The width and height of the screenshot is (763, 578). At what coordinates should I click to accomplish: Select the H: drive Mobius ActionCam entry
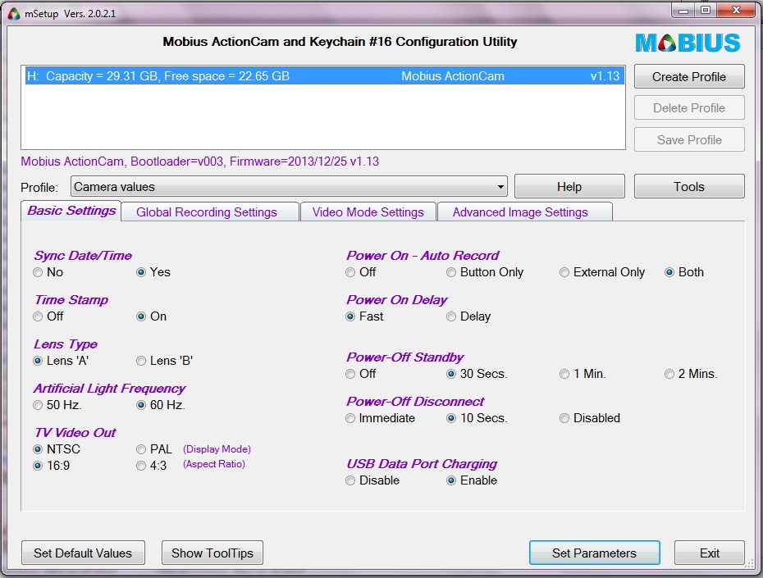[x=324, y=76]
